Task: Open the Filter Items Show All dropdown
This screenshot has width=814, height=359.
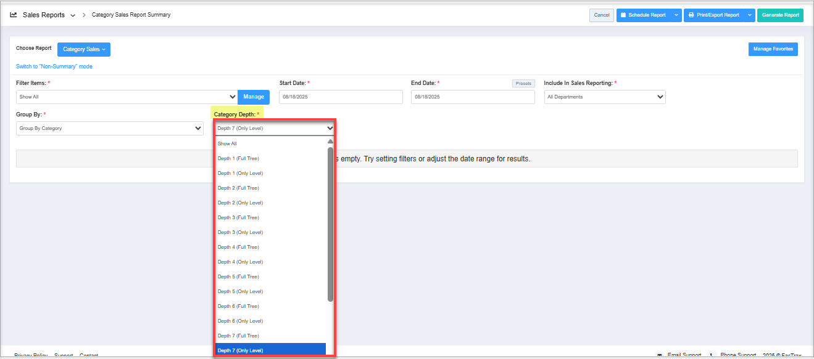Action: pos(127,97)
